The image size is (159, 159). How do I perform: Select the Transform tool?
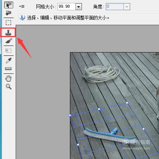point(8,51)
